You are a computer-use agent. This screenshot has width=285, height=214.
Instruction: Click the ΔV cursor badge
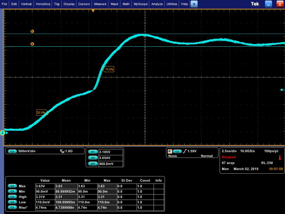[93, 163]
